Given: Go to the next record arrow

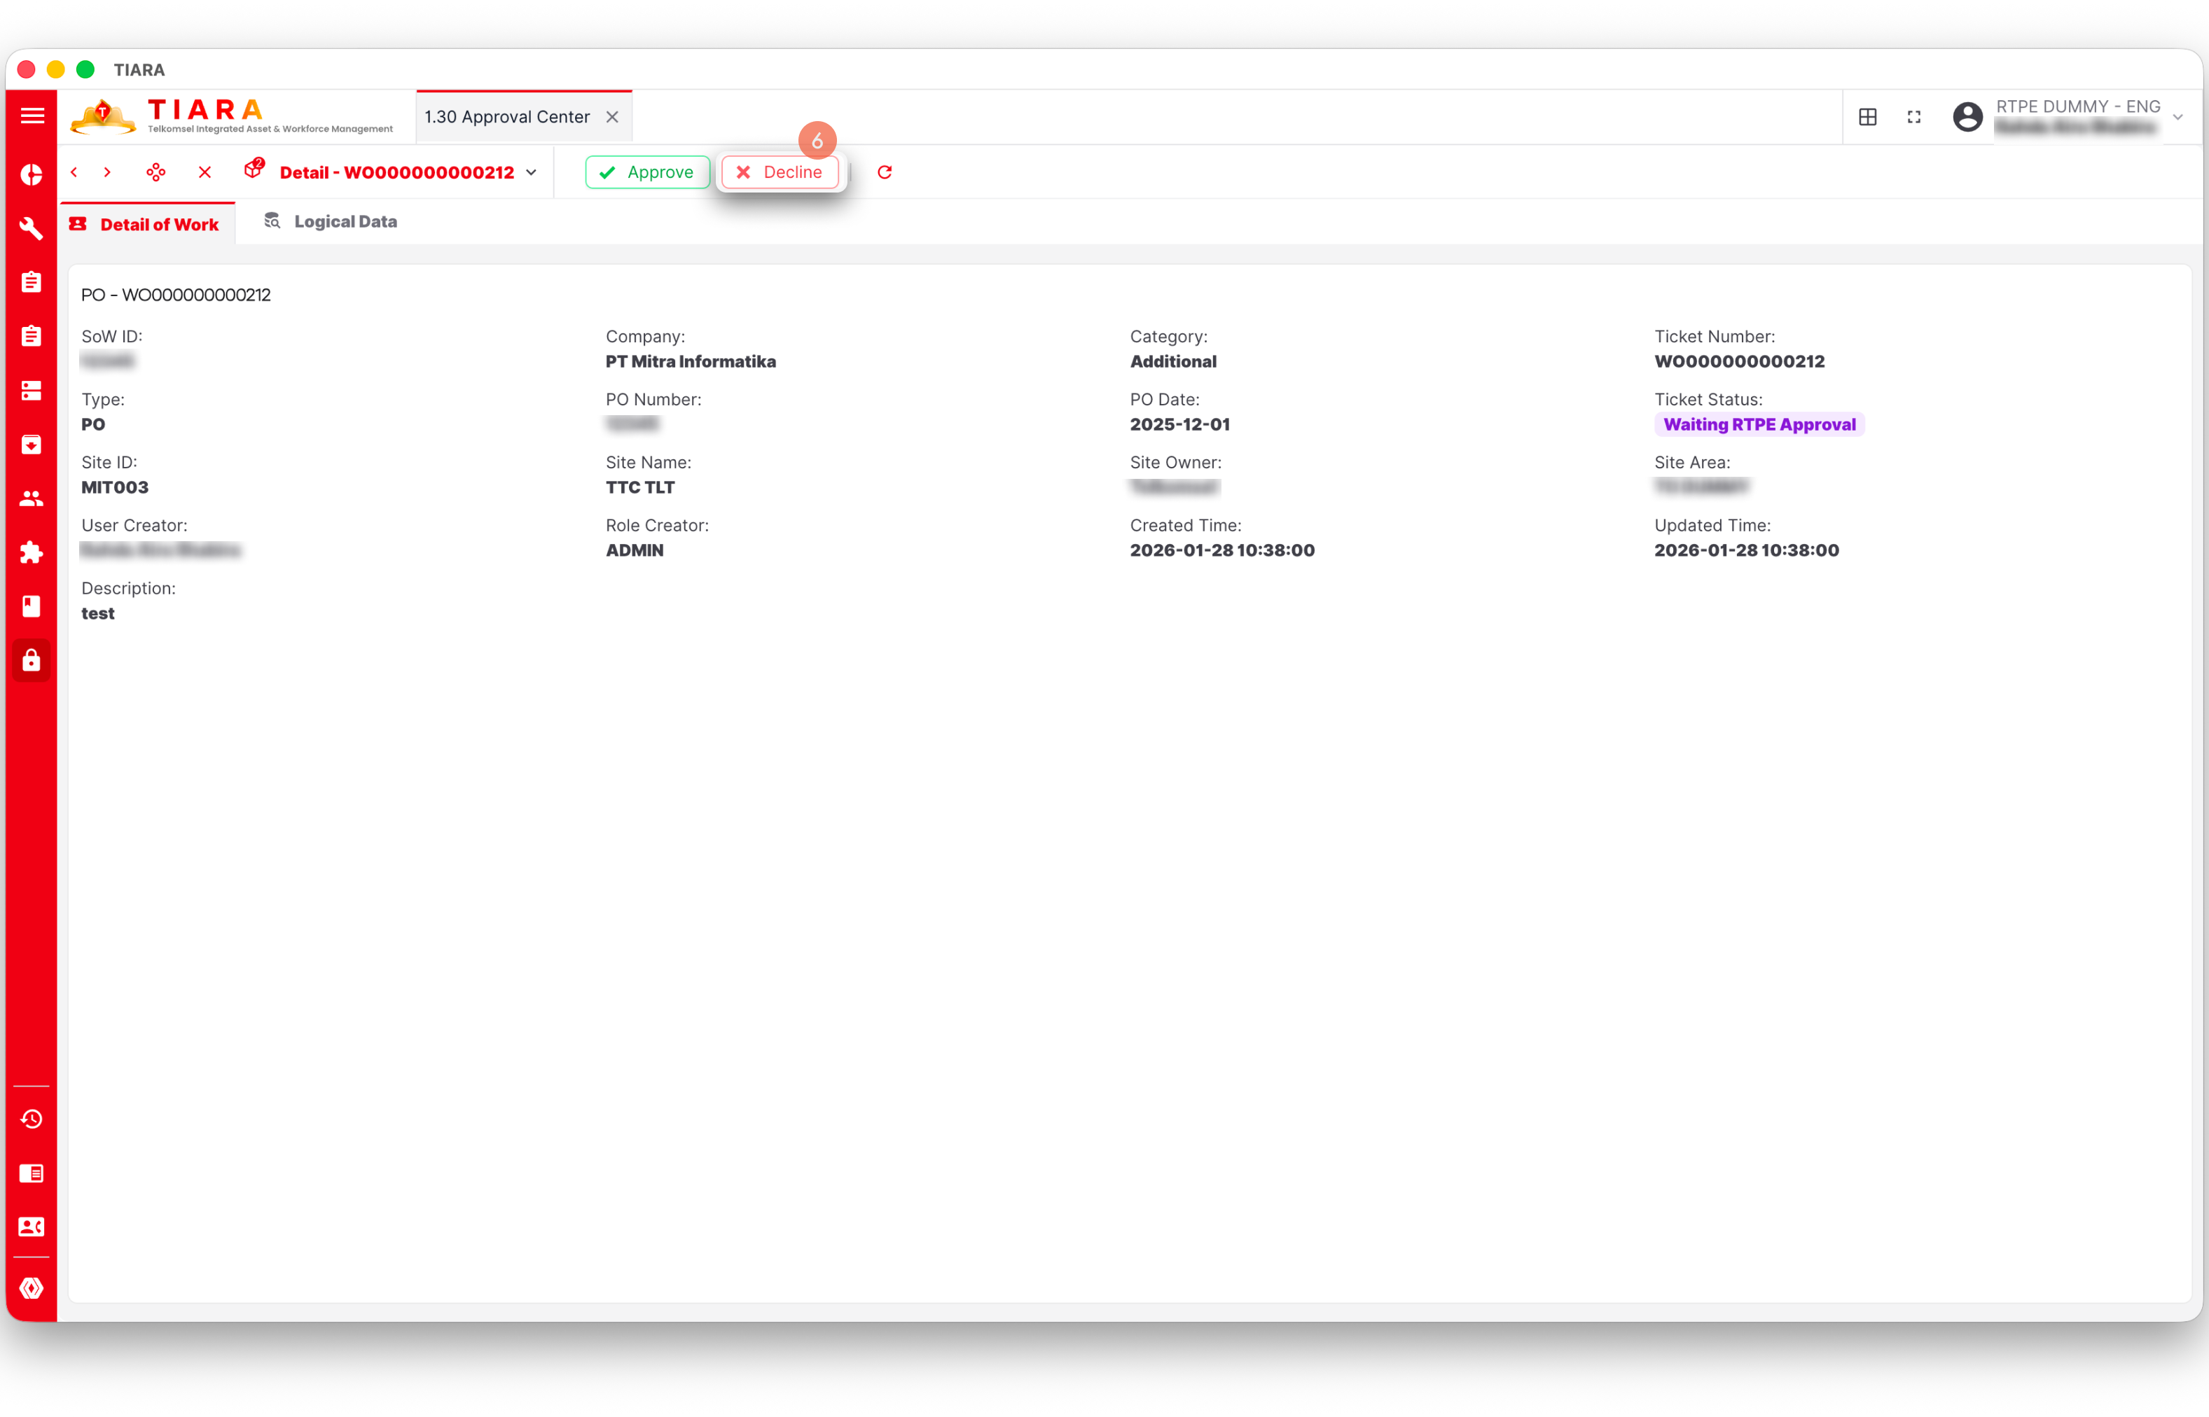Looking at the screenshot, I should [108, 172].
